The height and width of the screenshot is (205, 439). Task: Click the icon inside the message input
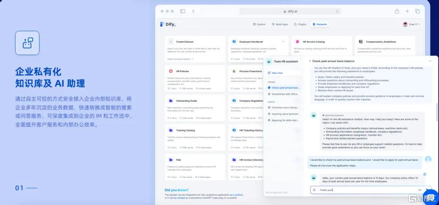click(314, 190)
